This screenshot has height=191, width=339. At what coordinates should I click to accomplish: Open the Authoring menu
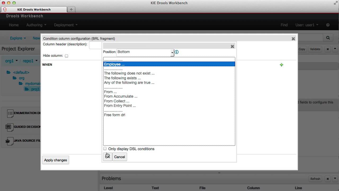coord(36,25)
